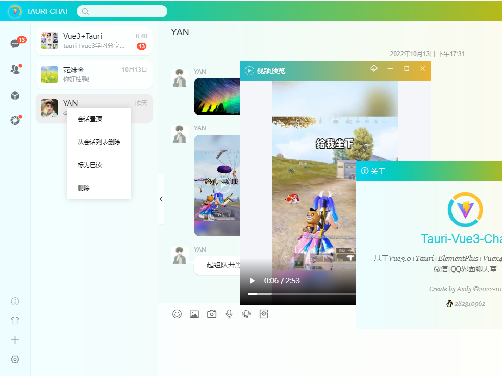Open the Vue3+Tauri group conversation
Image resolution: width=502 pixels, height=376 pixels.
[x=94, y=41]
